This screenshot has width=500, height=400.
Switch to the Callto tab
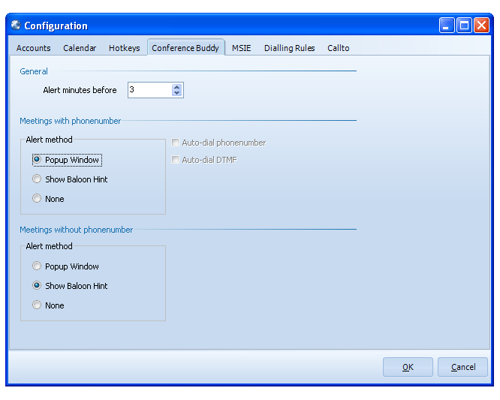pos(338,48)
